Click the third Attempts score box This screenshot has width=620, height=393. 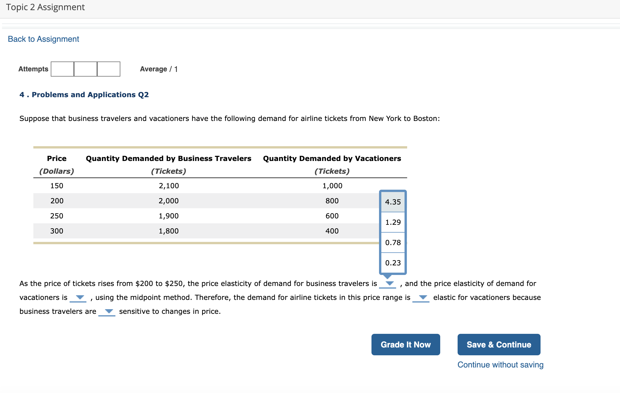coord(108,69)
